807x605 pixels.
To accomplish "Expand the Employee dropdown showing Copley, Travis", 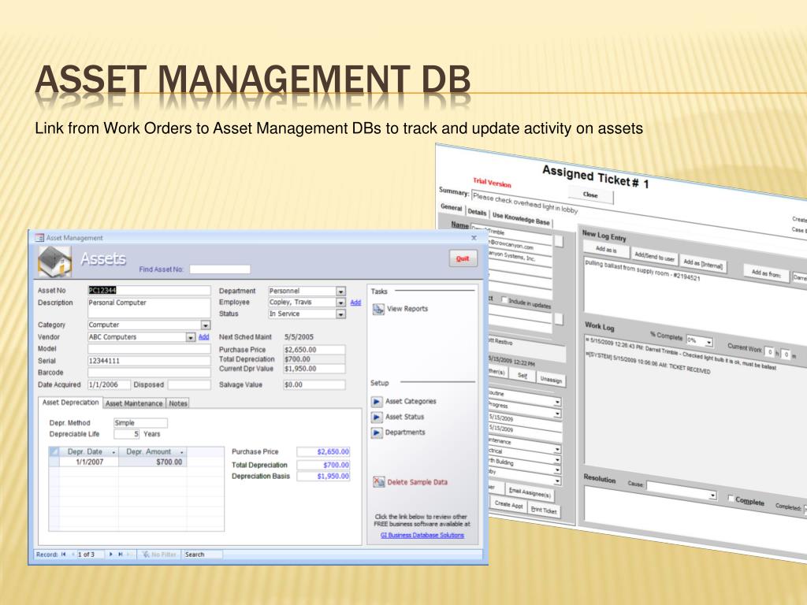I will (340, 302).
